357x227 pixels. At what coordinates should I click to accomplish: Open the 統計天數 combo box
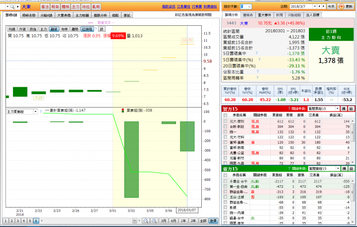coord(246,6)
